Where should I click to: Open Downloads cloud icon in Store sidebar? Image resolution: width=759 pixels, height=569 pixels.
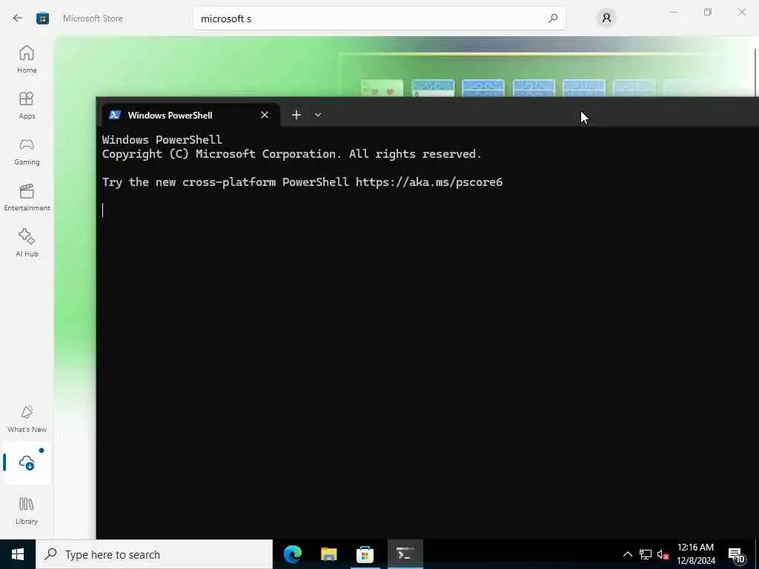point(27,463)
